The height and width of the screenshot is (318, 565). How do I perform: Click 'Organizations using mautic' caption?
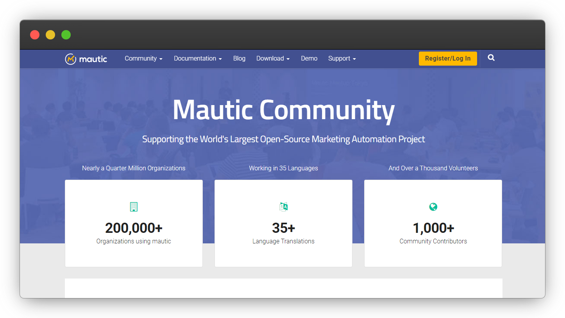coord(134,241)
